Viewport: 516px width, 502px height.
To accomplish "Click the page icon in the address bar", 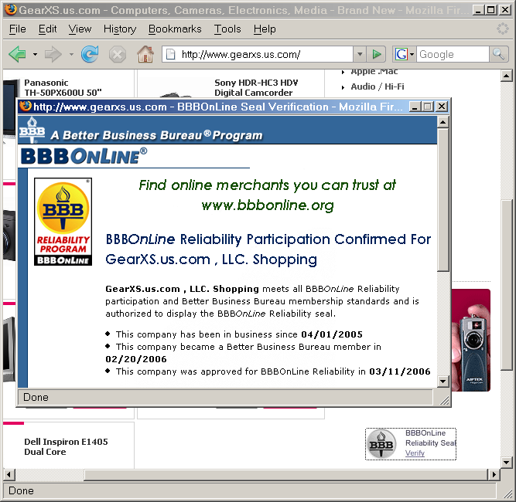I will (170, 54).
